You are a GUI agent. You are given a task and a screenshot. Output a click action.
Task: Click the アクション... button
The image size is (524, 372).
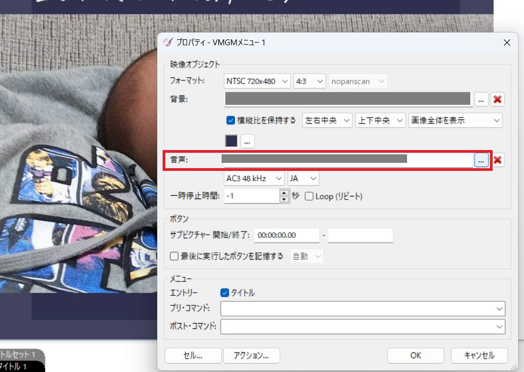[251, 355]
